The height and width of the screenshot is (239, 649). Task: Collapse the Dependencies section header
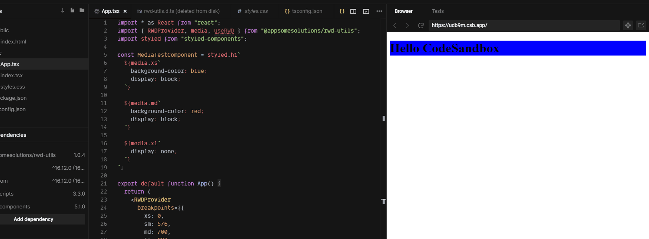[x=44, y=135]
